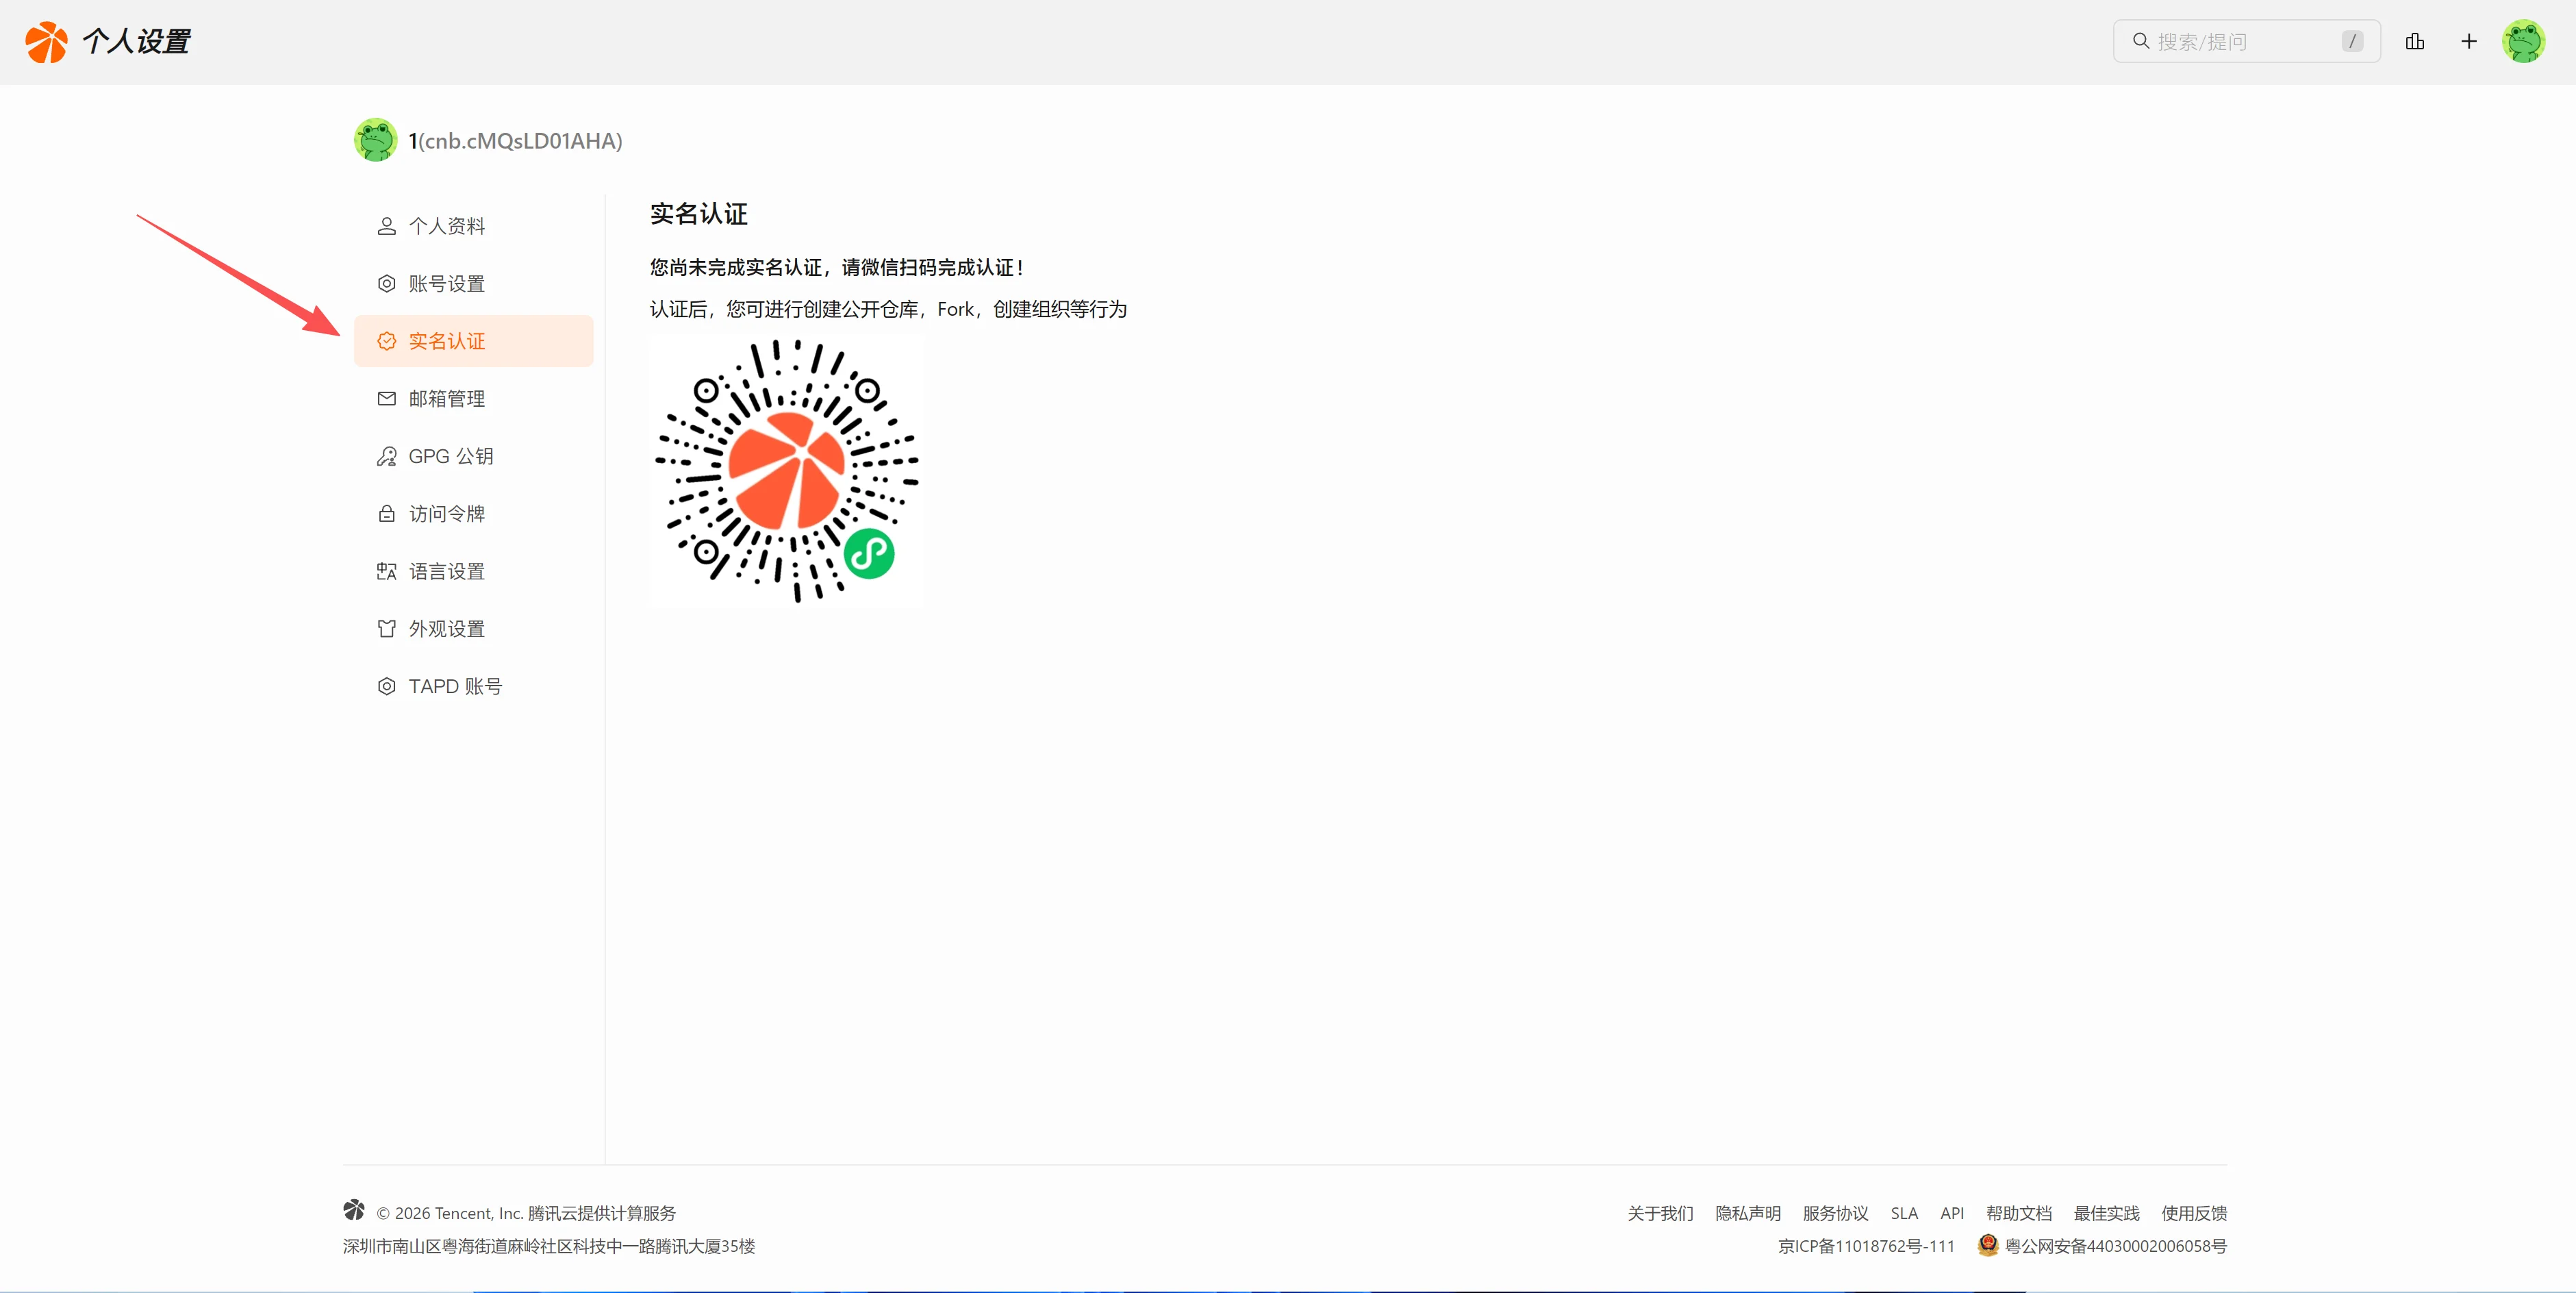Open the TAPD 账号 menu item
Viewport: 2576px width, 1293px height.
click(x=473, y=686)
